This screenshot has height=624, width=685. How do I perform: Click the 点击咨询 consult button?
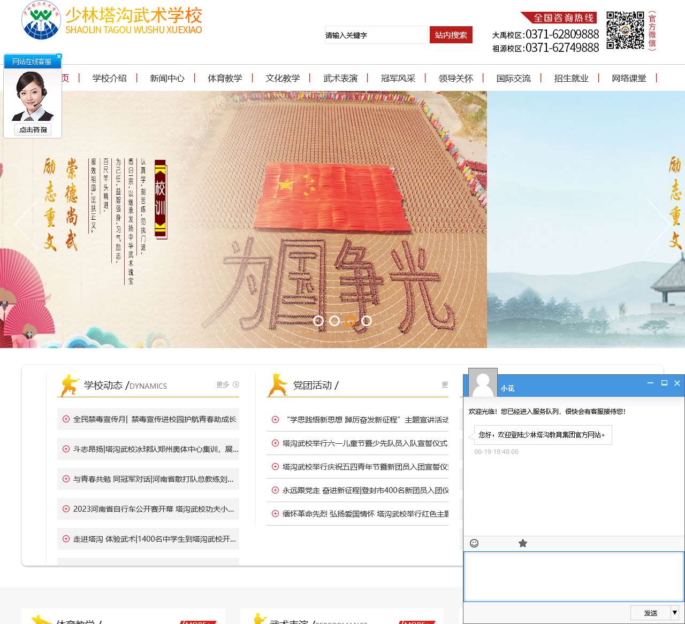coord(33,129)
